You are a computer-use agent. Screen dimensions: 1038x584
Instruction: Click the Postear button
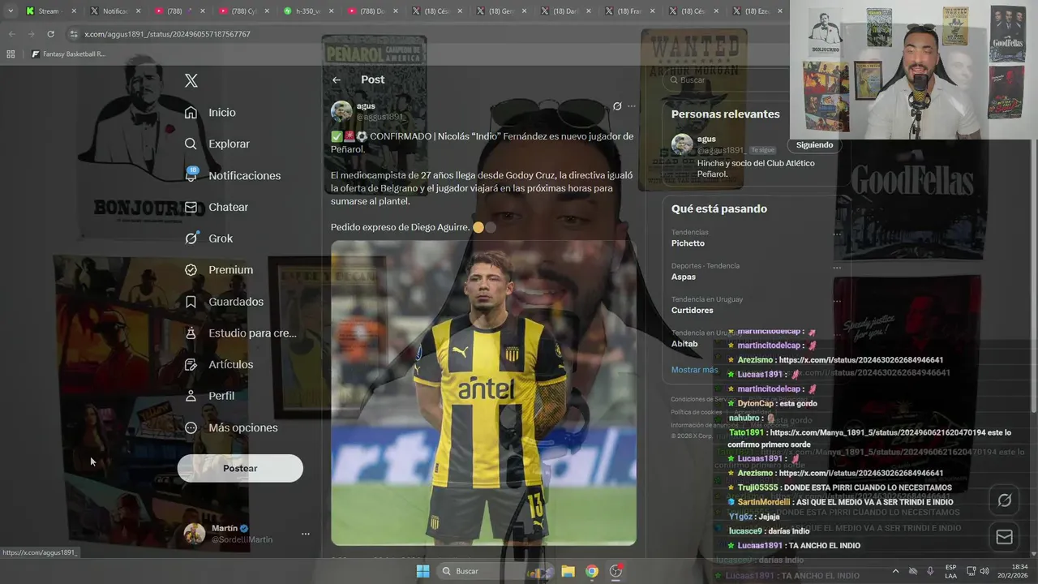[240, 468]
